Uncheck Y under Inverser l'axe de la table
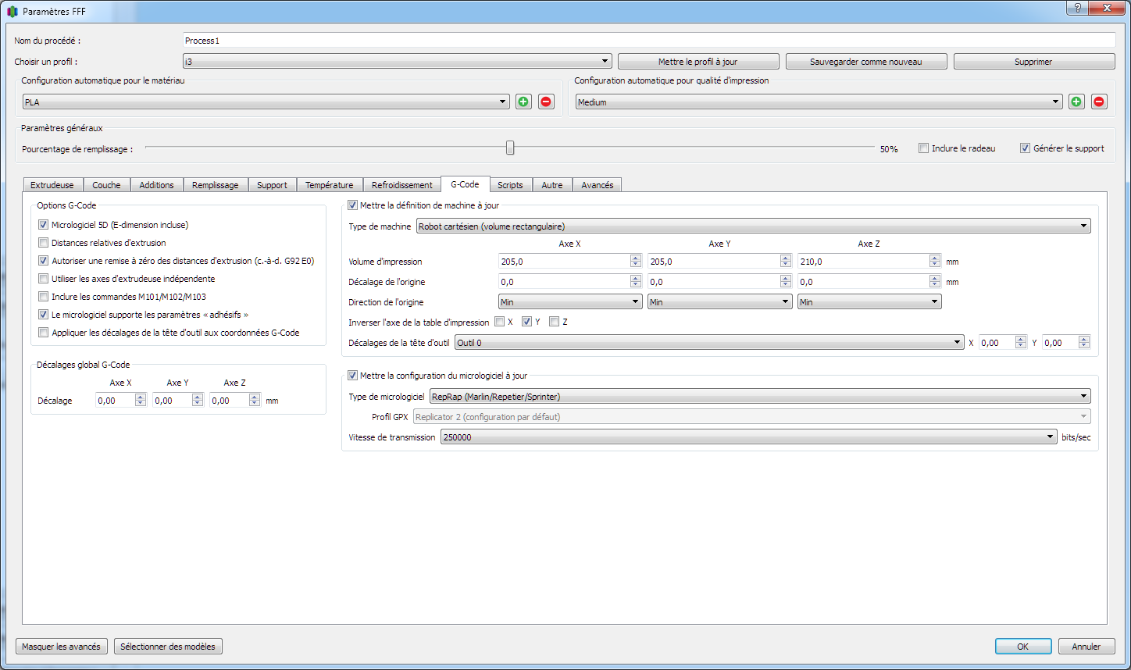1131x670 pixels. pos(527,322)
